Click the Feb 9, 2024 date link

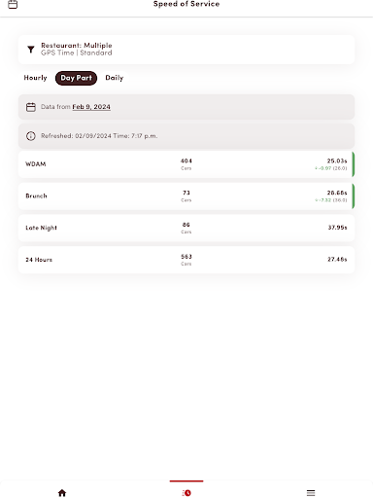tap(91, 107)
